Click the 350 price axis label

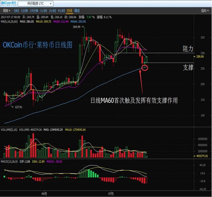(x=202, y=38)
